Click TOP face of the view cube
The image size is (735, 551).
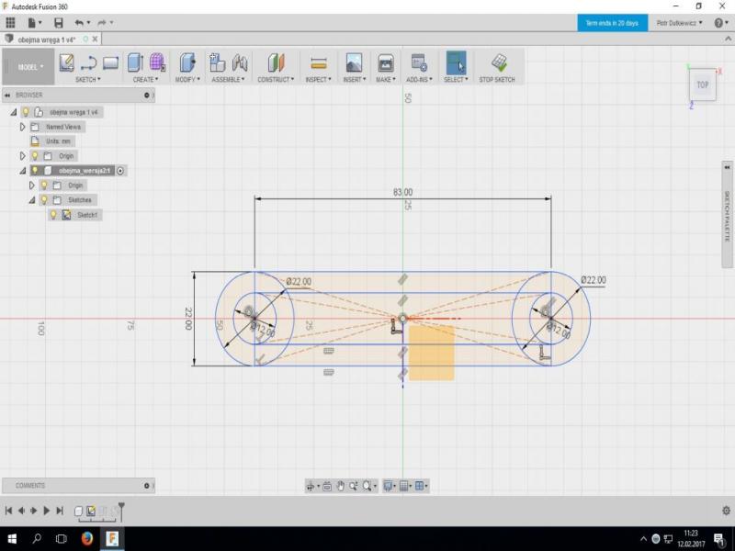click(x=702, y=84)
